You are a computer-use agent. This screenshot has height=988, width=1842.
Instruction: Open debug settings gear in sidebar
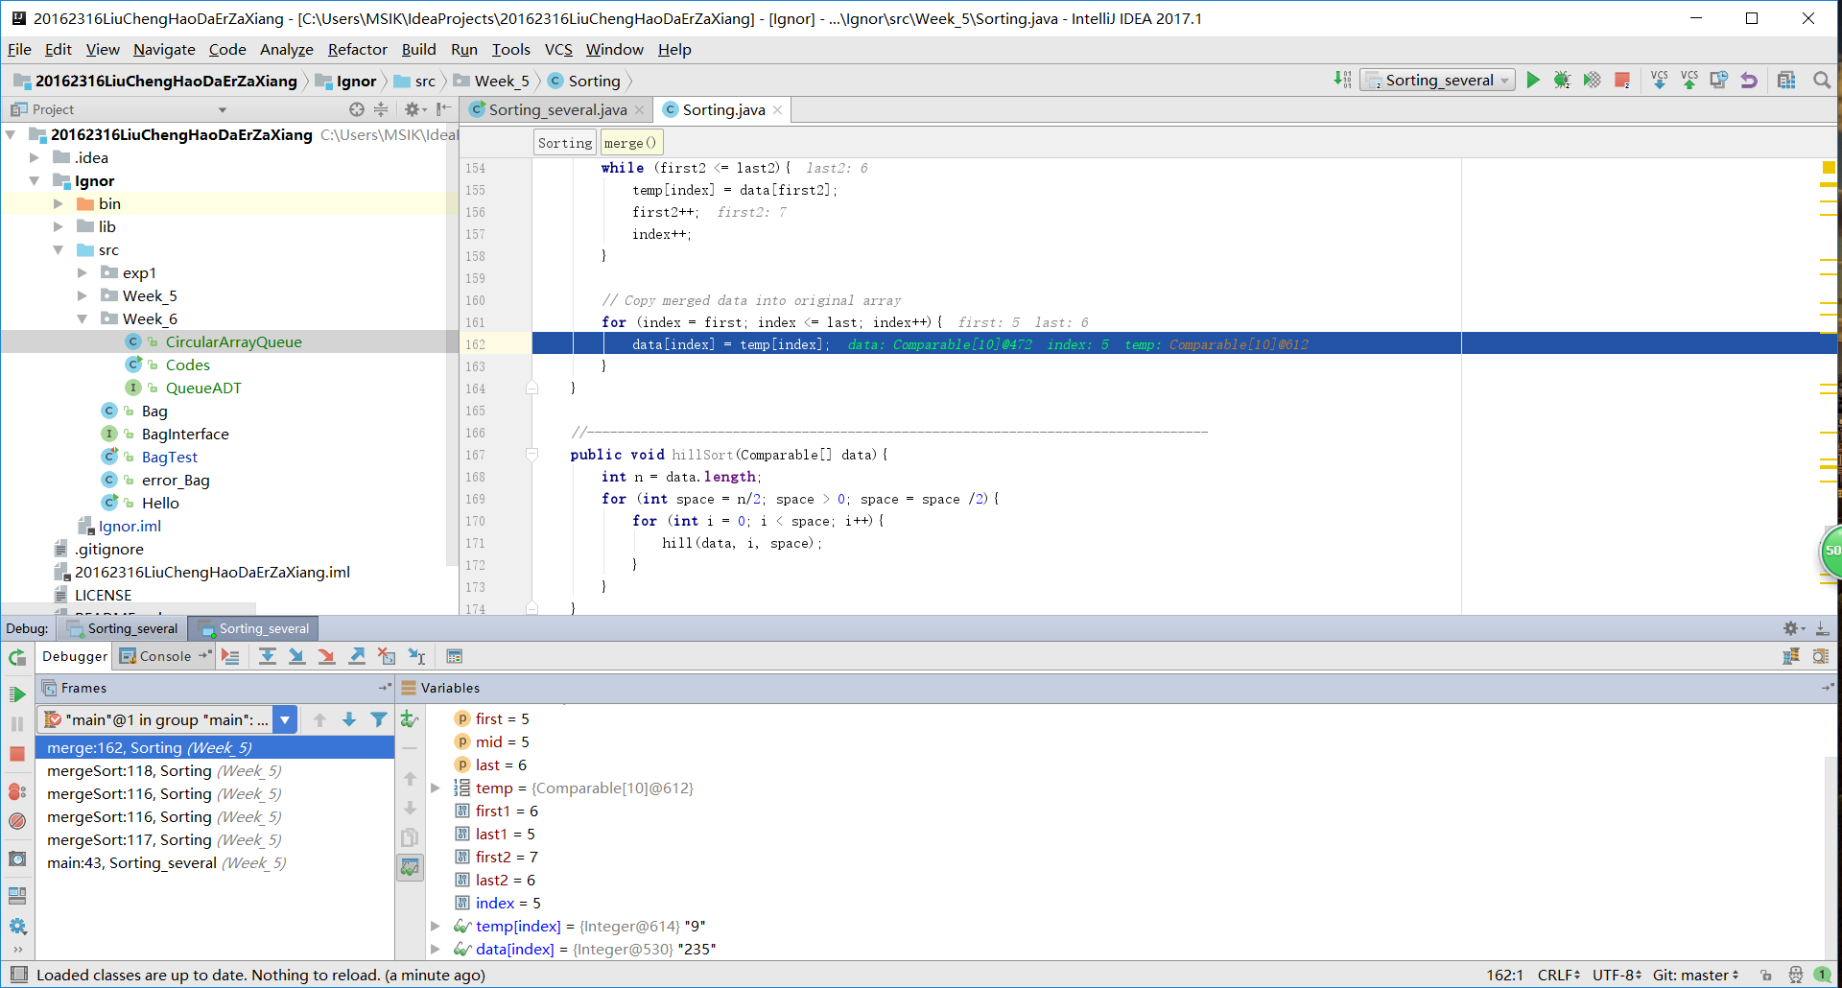point(17,926)
